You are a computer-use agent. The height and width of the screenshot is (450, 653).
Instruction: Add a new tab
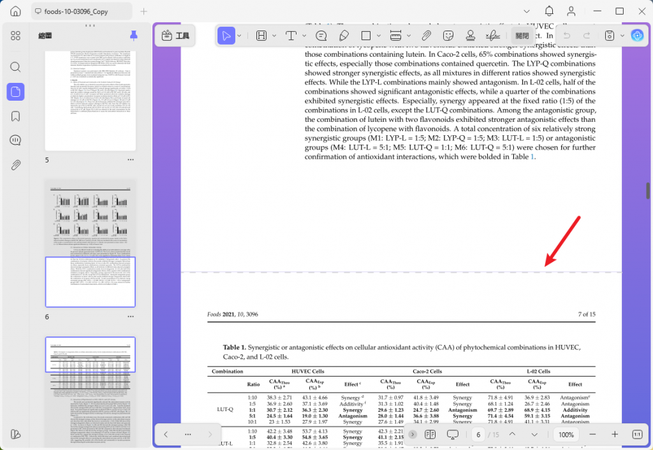coord(143,11)
